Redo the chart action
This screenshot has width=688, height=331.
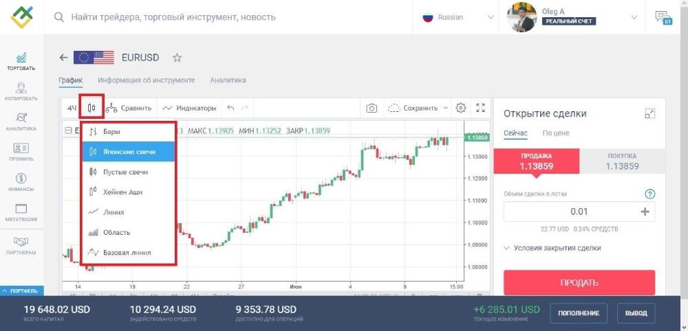click(245, 108)
